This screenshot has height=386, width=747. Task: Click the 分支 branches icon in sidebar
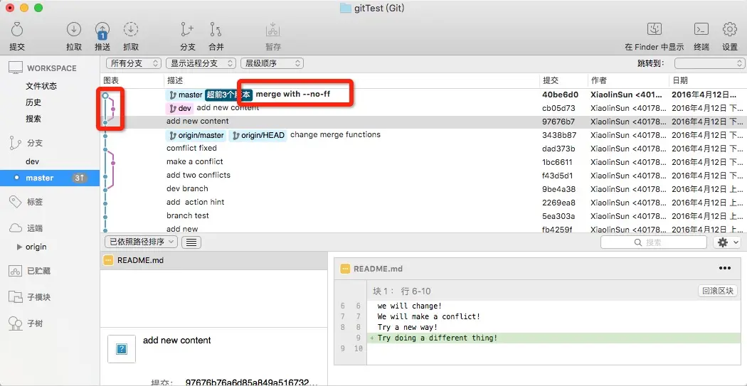tap(16, 143)
